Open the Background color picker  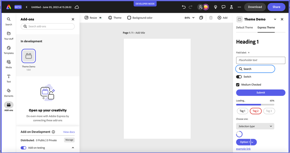pos(140,18)
